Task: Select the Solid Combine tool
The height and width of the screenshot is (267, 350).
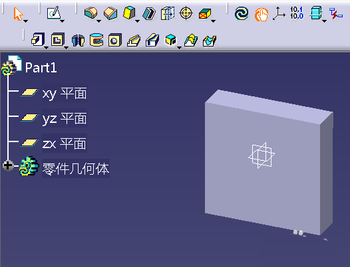Action: click(170, 40)
